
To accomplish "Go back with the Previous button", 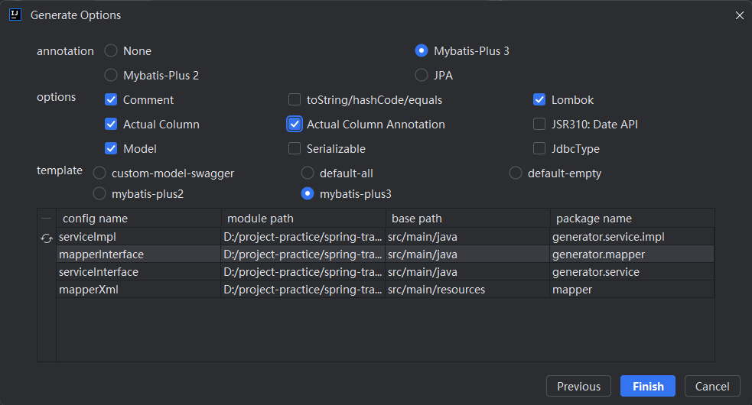I will click(578, 387).
